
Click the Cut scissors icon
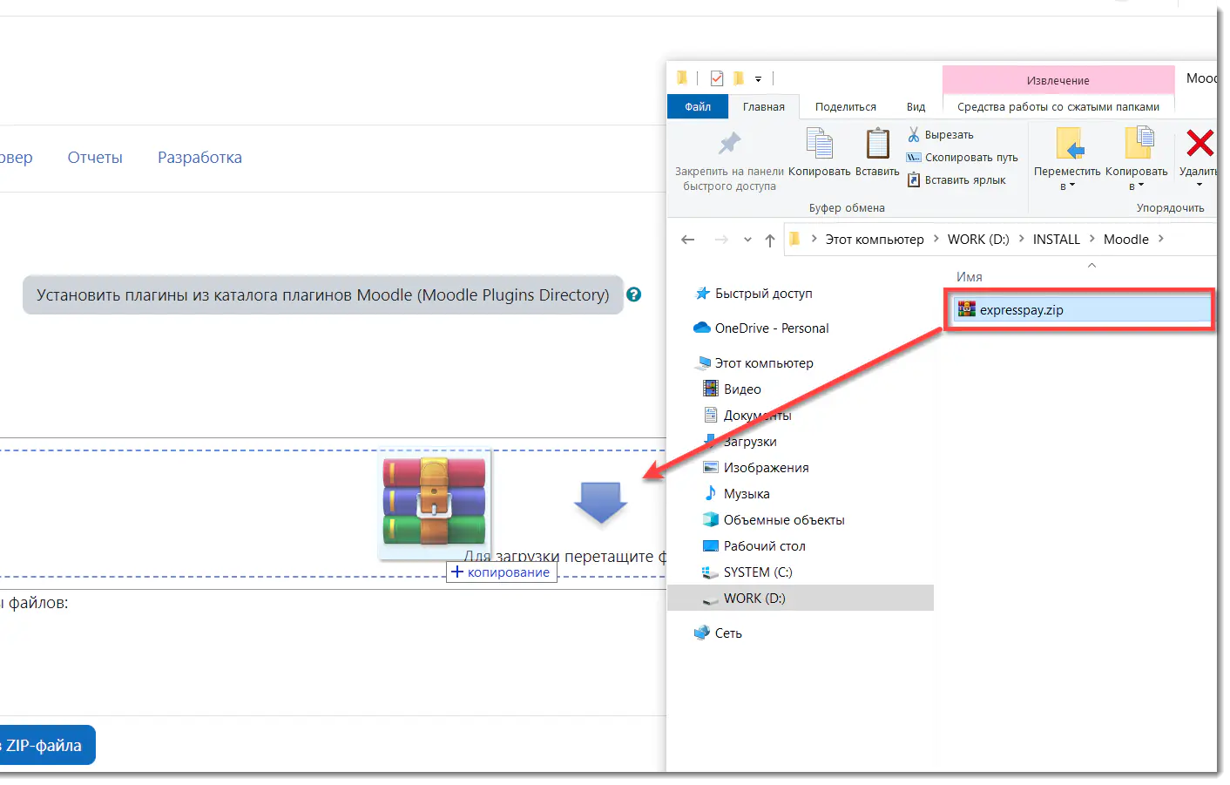click(914, 135)
